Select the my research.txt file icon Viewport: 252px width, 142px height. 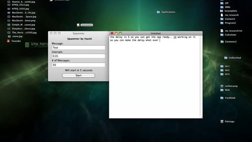pyautogui.click(x=222, y=31)
